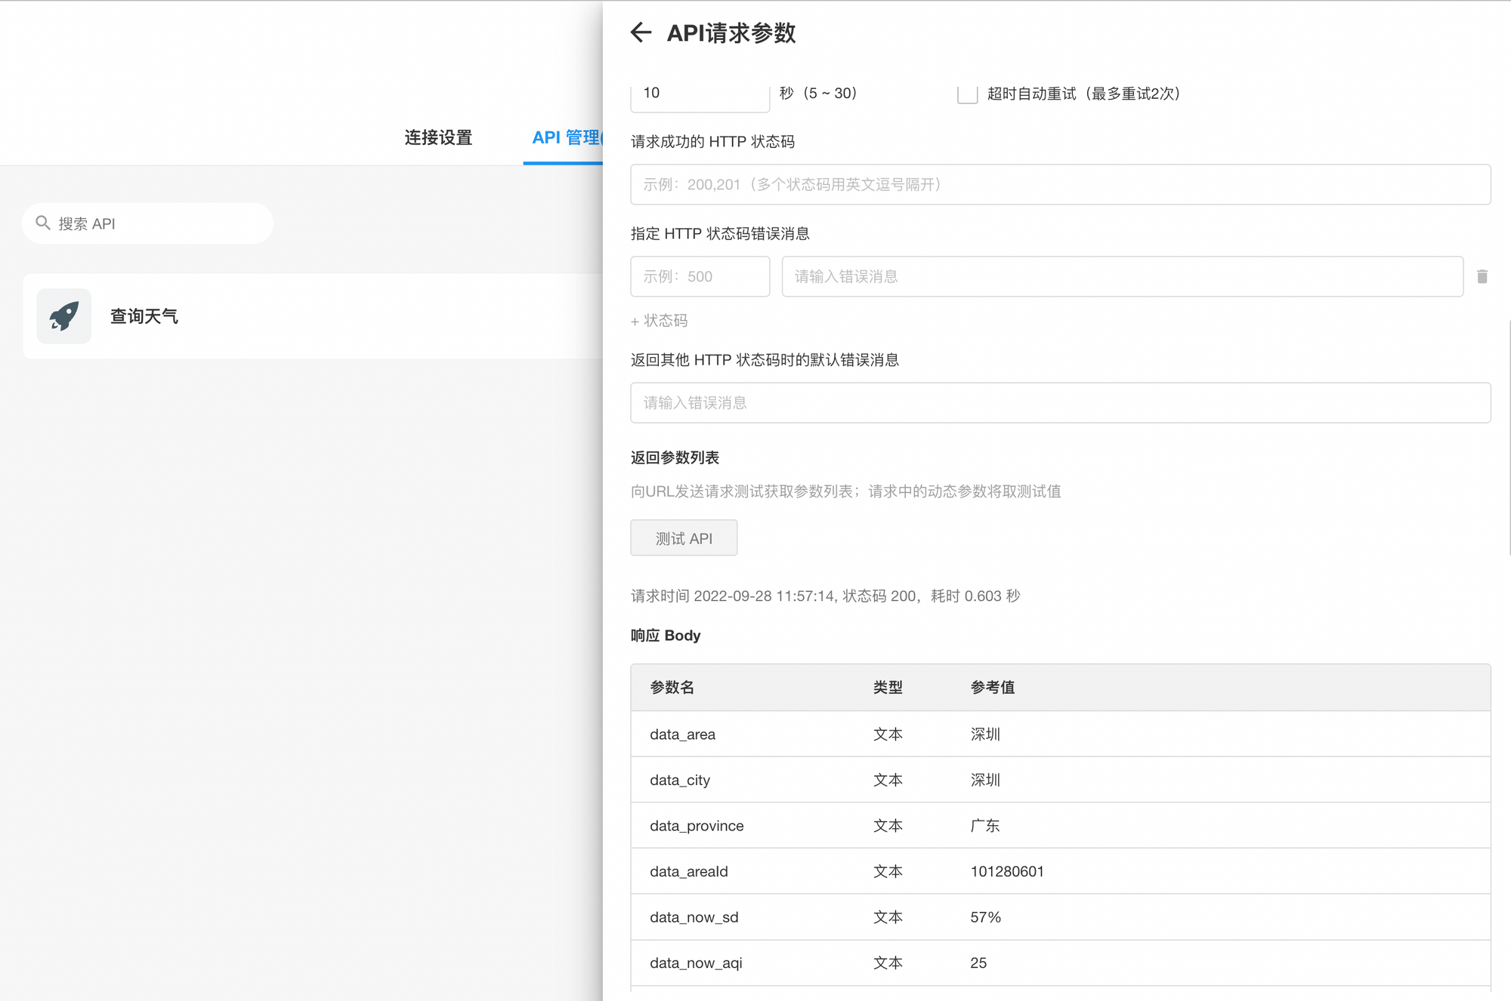Screen dimensions: 1511x1001
Task: Click the 请输入错误消息 input beside status code
Action: 1121,276
